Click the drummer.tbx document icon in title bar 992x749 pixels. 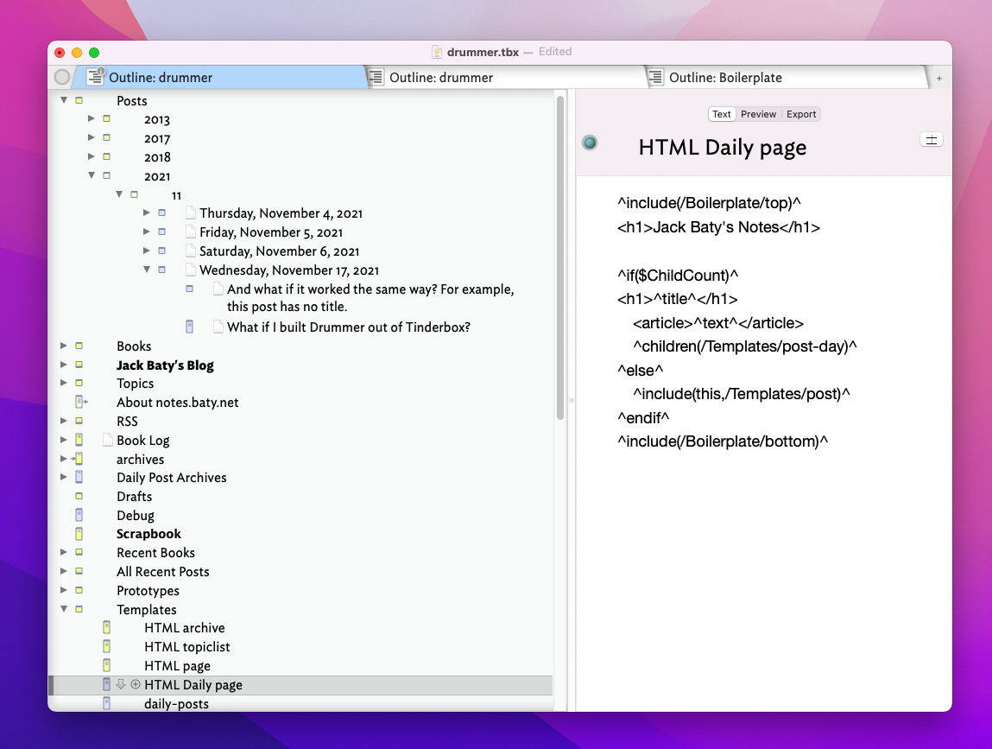click(437, 52)
